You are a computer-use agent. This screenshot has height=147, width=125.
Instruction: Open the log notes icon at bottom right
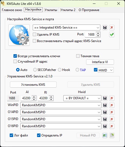point(112,135)
